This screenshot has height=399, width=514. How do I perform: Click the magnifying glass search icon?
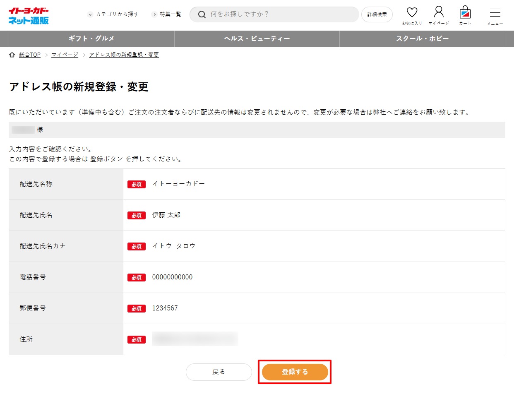click(202, 14)
